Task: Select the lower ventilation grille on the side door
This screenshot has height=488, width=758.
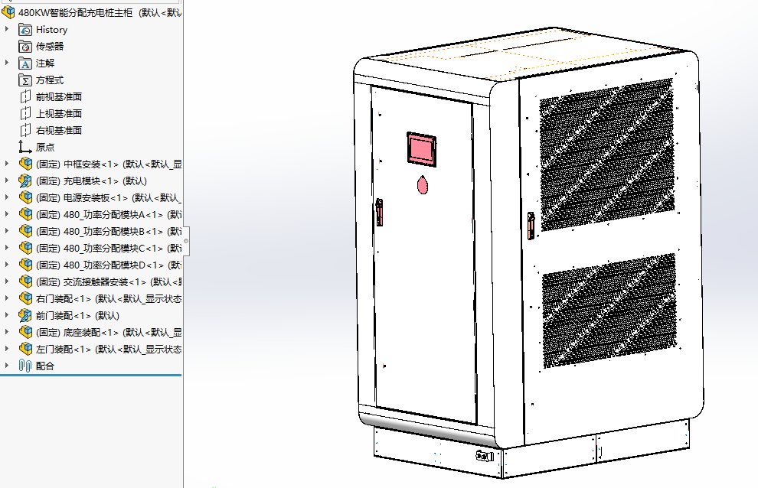Action: click(x=609, y=311)
